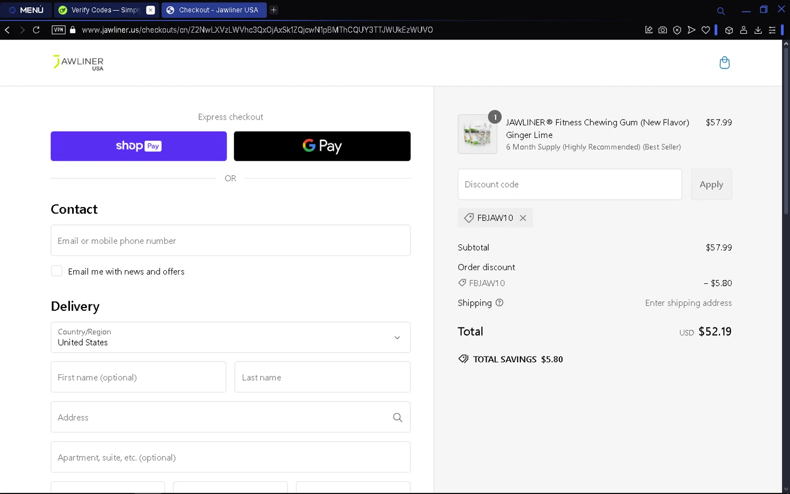Open the profile account icon
790x494 pixels.
[744, 30]
